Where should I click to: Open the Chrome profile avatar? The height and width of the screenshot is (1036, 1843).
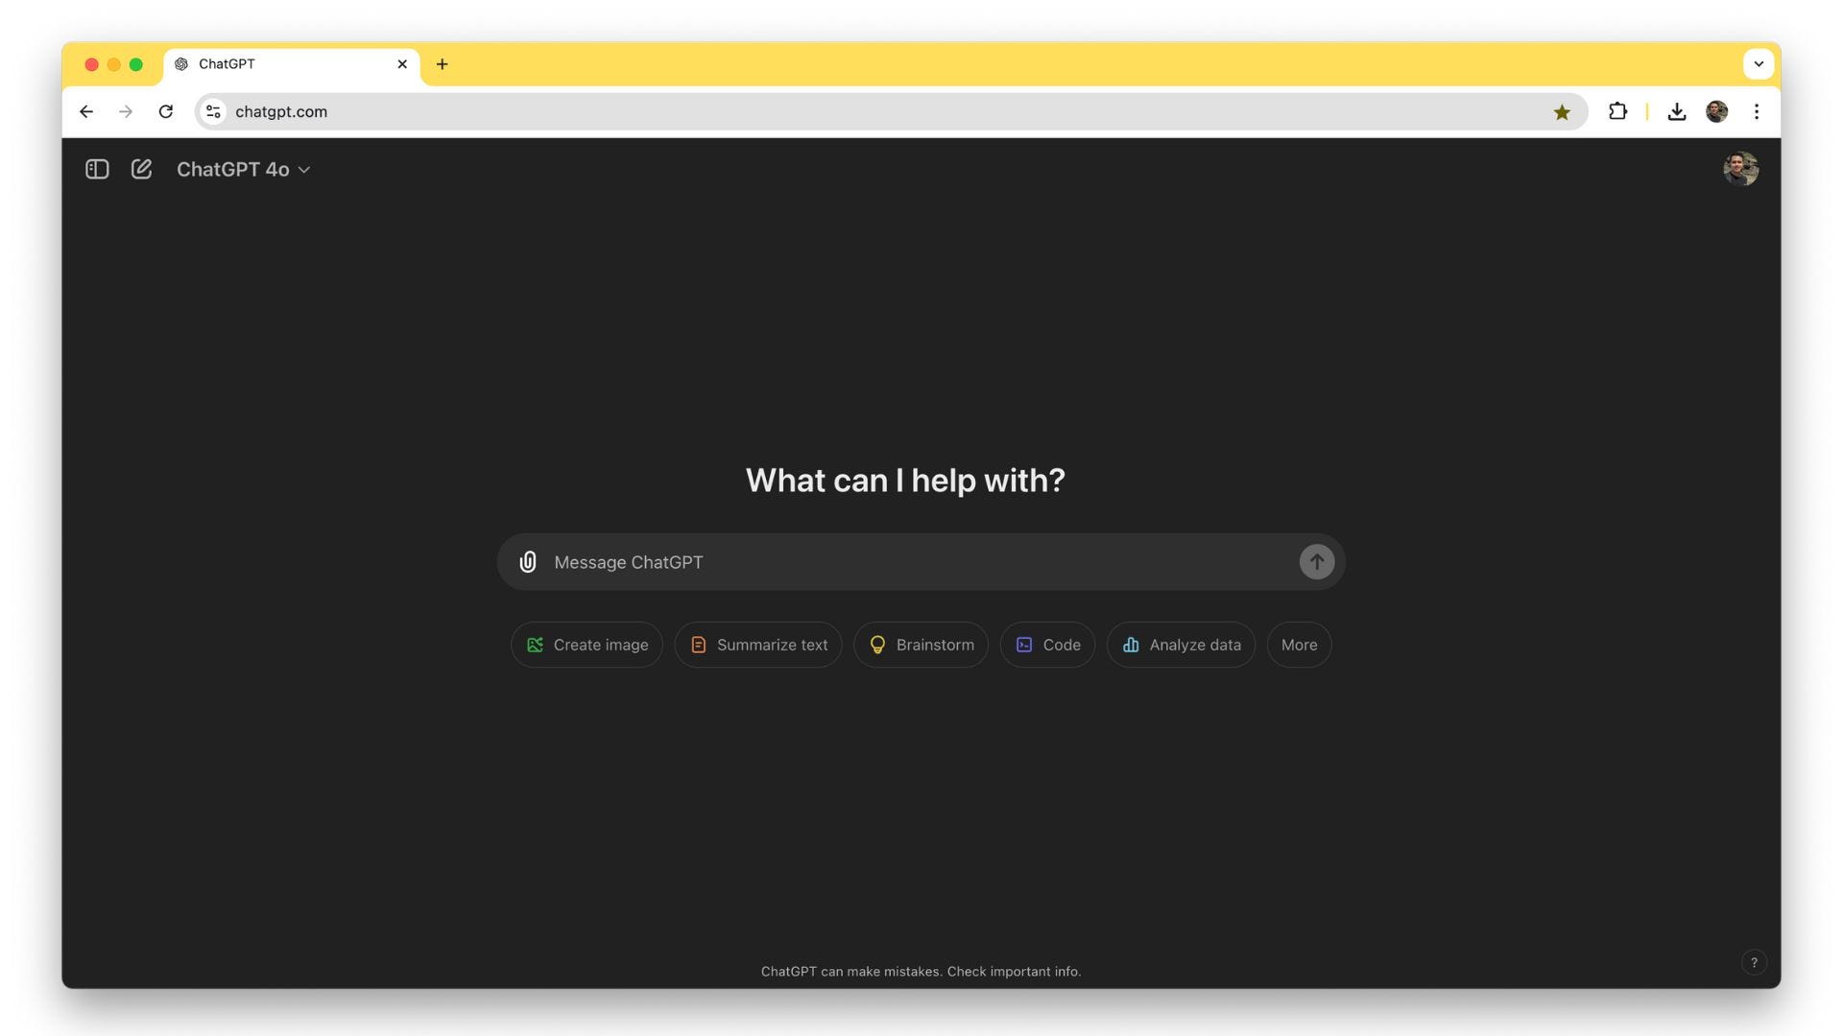point(1716,112)
